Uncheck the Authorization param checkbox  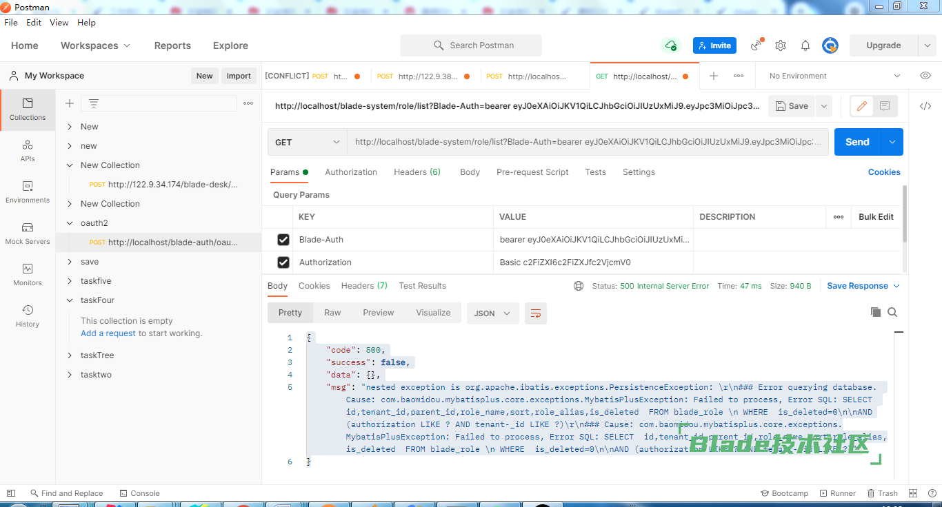click(283, 262)
